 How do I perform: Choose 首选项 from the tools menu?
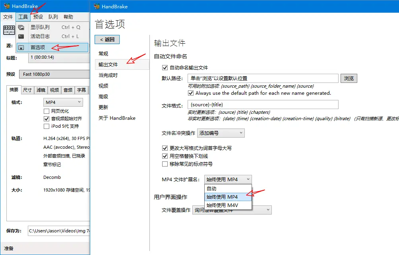[x=53, y=47]
